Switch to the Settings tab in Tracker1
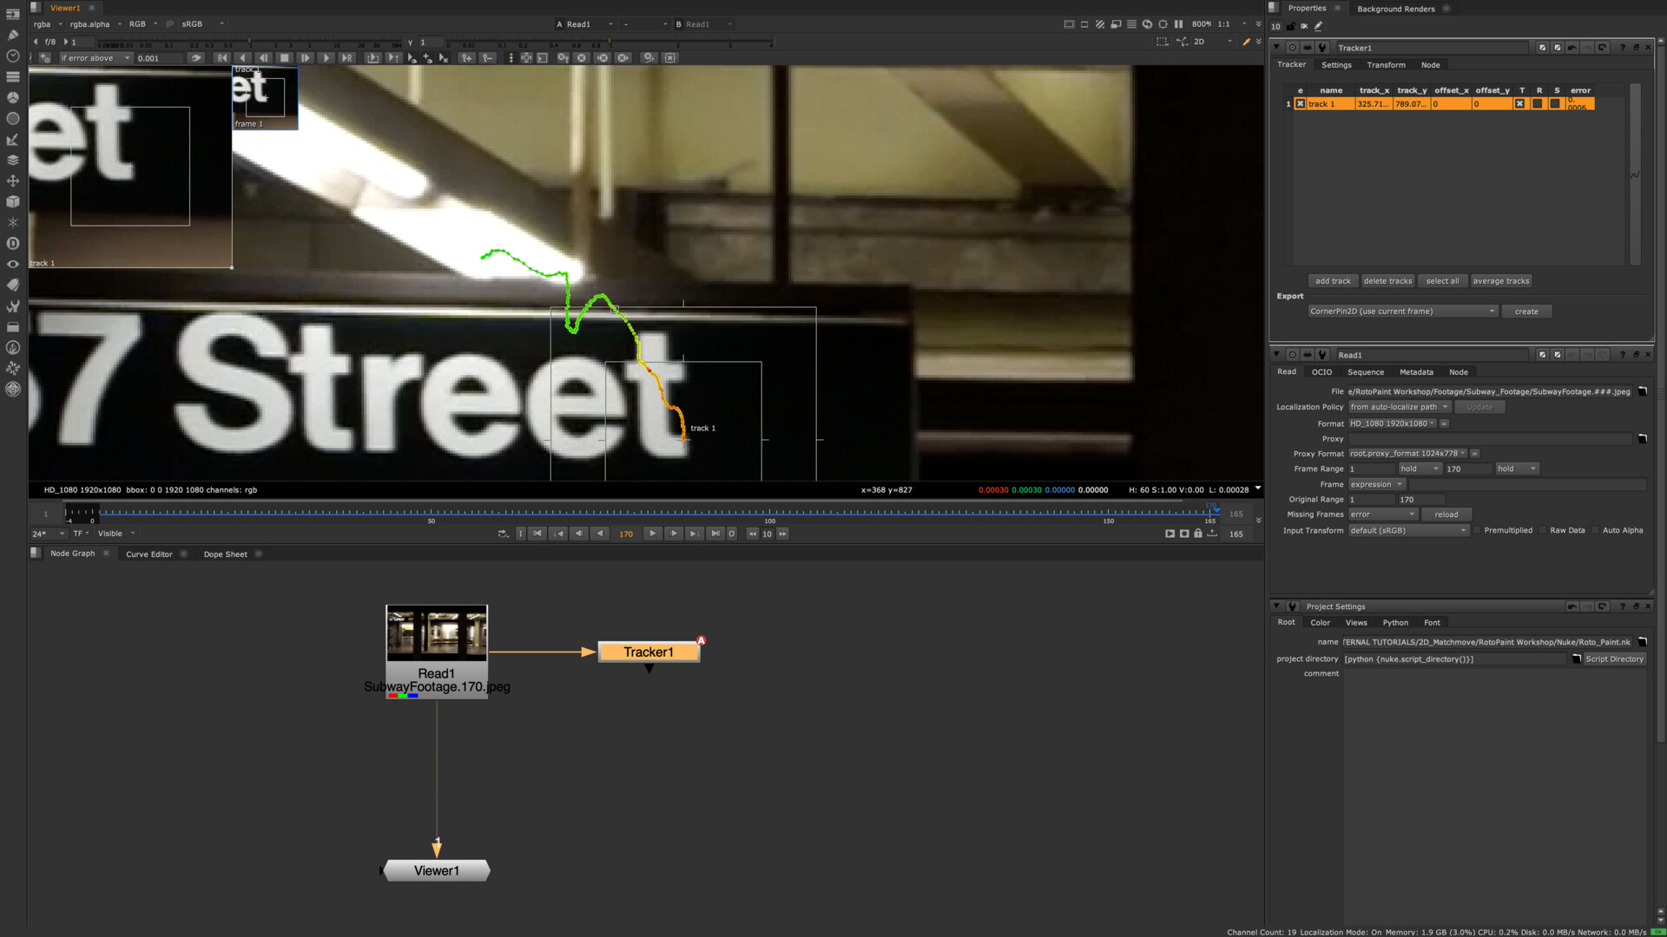1667x937 pixels. 1335,65
